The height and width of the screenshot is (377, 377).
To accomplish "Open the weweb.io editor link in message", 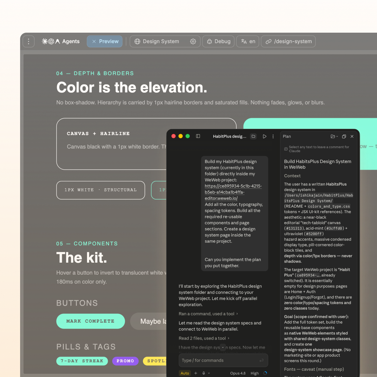I will point(233,192).
